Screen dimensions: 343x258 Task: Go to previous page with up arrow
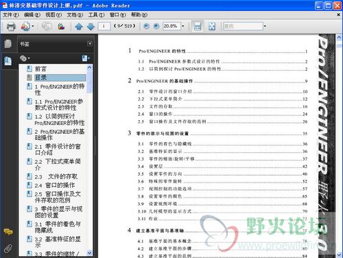tap(79, 27)
